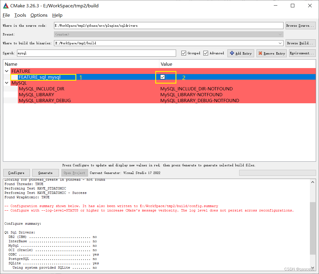Toggle the Advanced checkbox
319x274 pixels.
206,53
